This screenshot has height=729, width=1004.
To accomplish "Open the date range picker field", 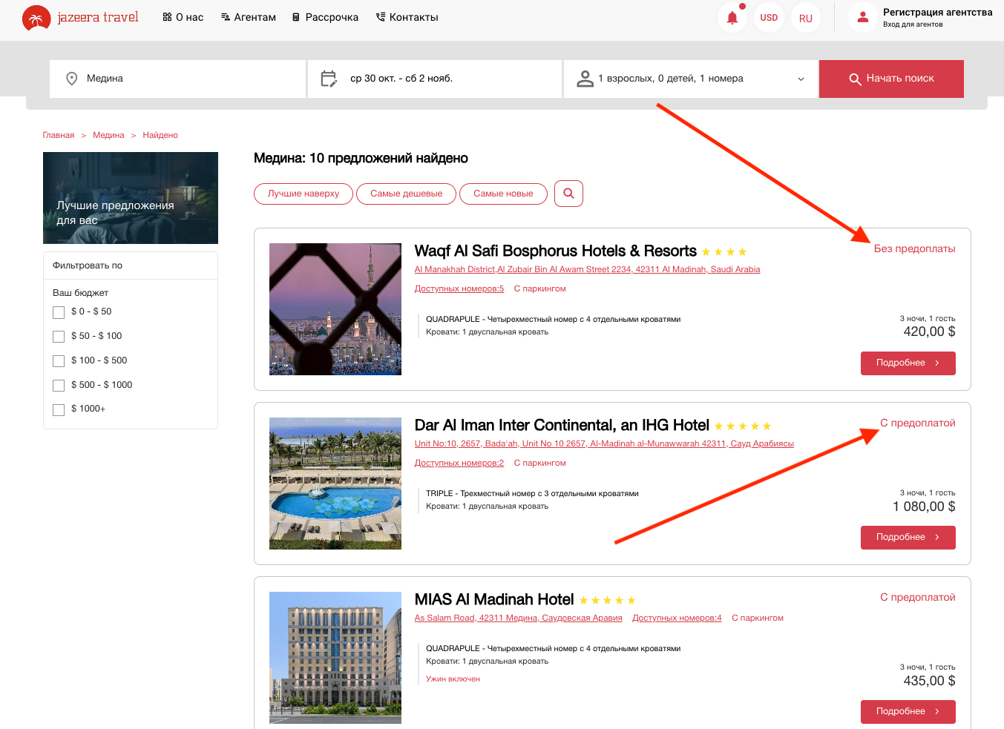I will pos(434,79).
